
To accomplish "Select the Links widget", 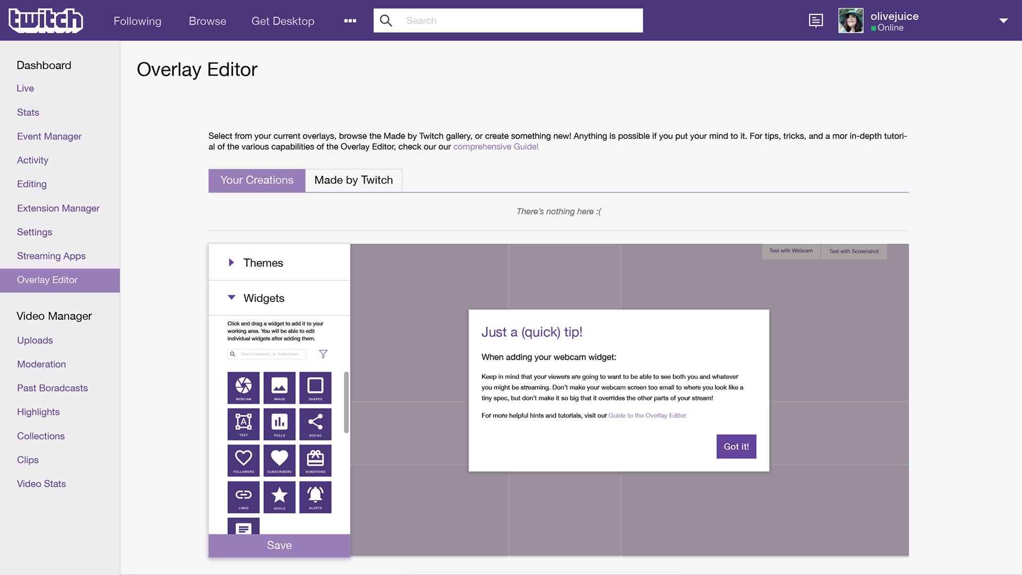I will point(243,497).
